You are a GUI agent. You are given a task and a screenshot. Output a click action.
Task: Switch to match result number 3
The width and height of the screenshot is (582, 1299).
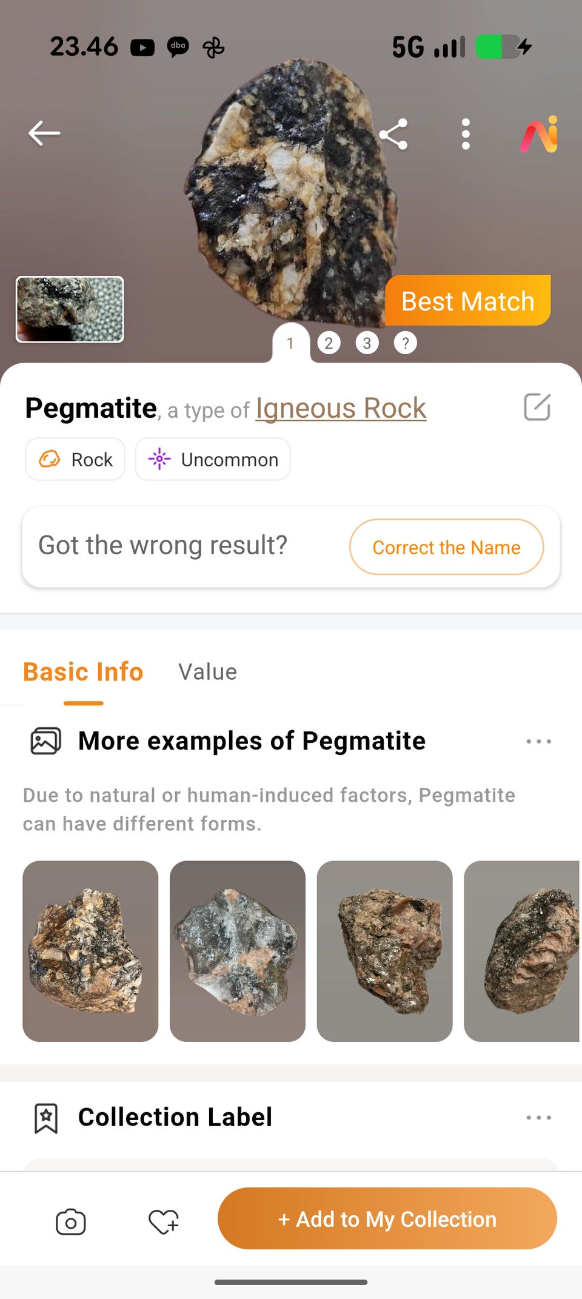367,343
